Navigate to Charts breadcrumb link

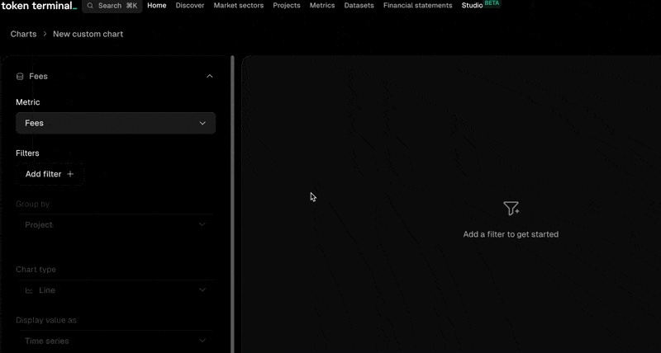click(24, 34)
